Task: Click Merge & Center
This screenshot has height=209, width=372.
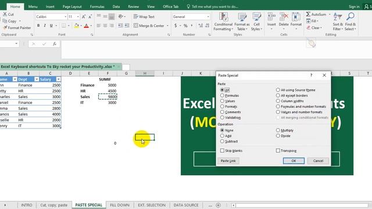Action: (x=149, y=26)
